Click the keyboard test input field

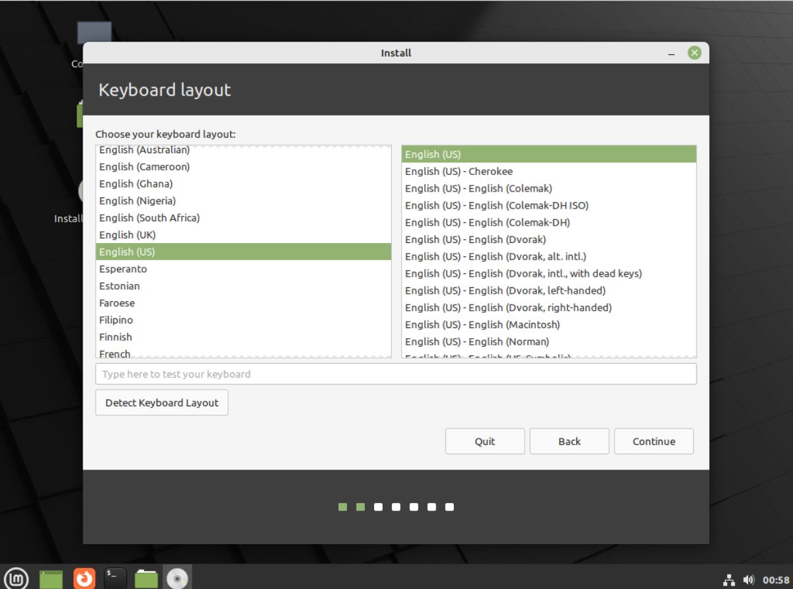point(397,374)
